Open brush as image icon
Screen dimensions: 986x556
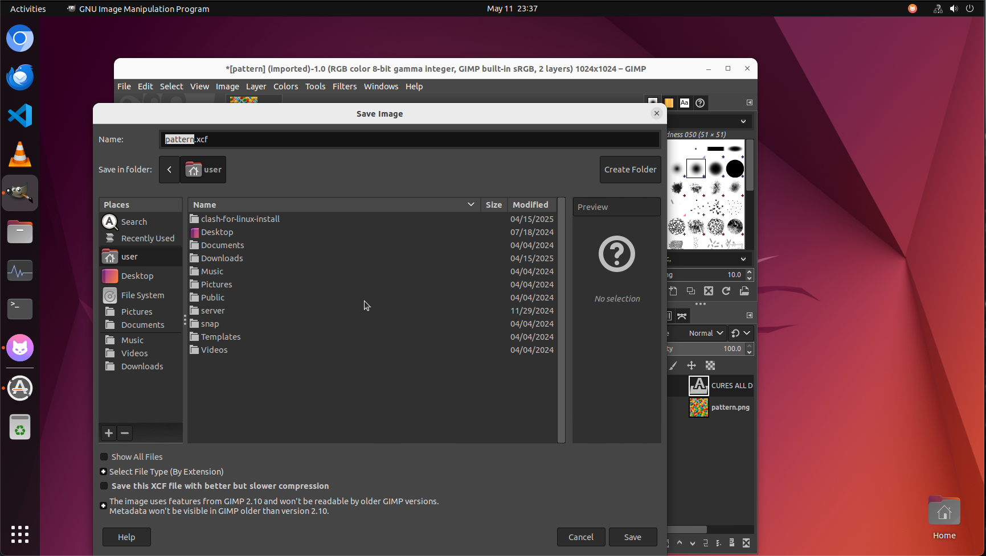click(744, 291)
